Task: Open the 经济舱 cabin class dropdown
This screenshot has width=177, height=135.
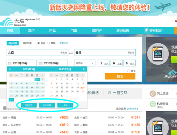Action: click(x=85, y=63)
